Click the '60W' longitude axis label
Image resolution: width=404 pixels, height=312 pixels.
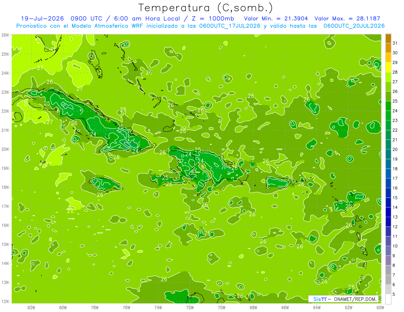point(380,307)
